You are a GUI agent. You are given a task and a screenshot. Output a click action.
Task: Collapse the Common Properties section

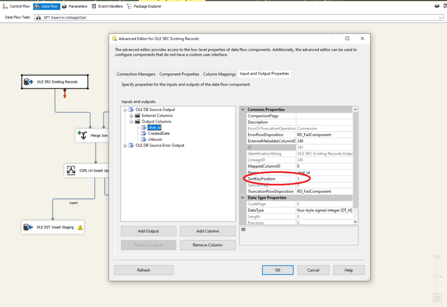[243, 109]
